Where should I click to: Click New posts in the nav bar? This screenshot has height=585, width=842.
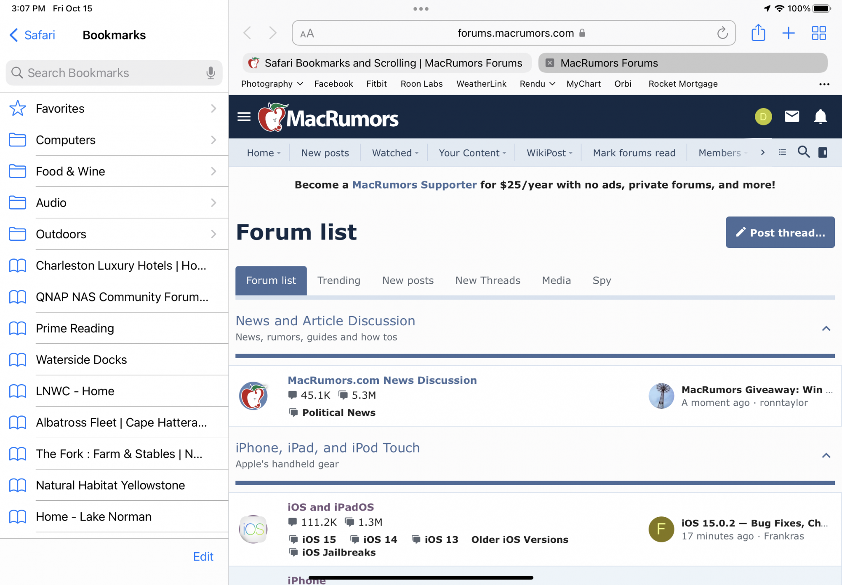point(325,153)
